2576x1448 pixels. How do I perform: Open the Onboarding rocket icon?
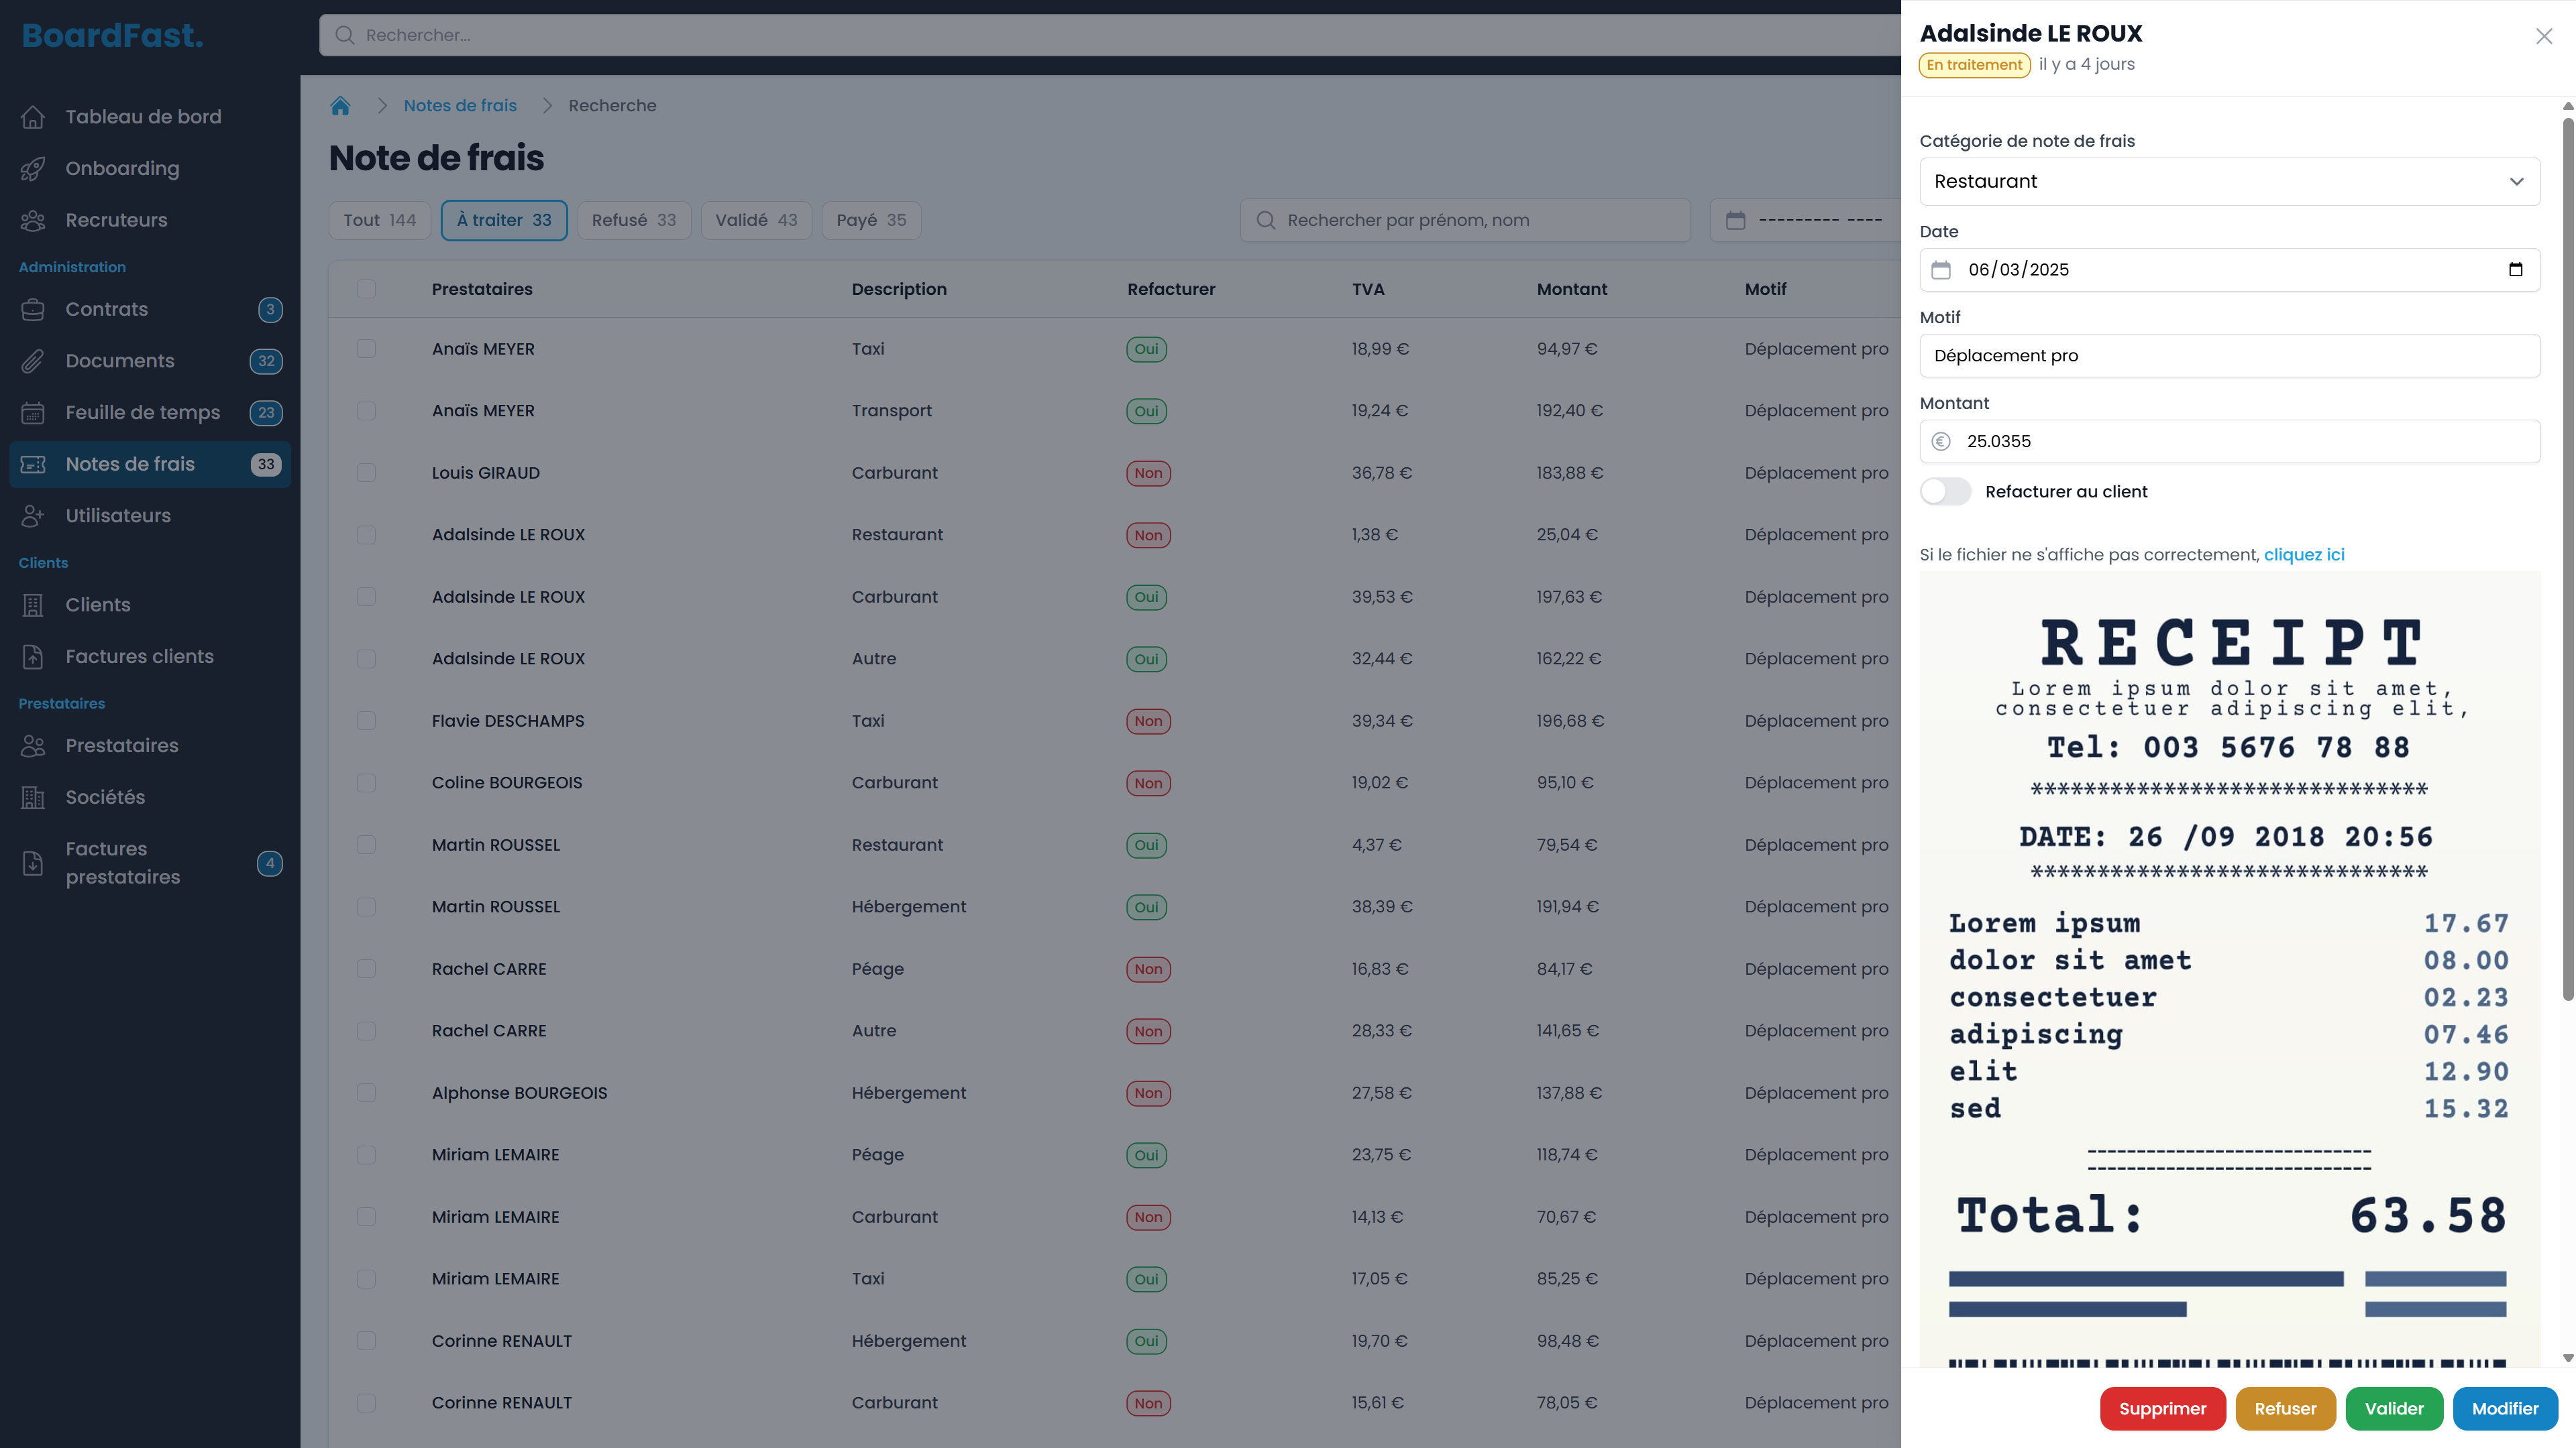click(33, 169)
